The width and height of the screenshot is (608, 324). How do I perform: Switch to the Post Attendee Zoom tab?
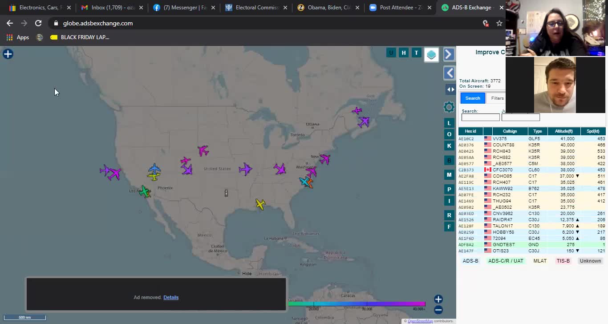pos(400,8)
